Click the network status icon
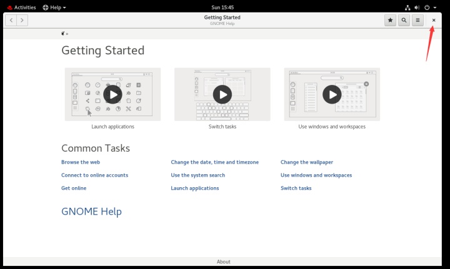This screenshot has height=269, width=450. pos(407,7)
